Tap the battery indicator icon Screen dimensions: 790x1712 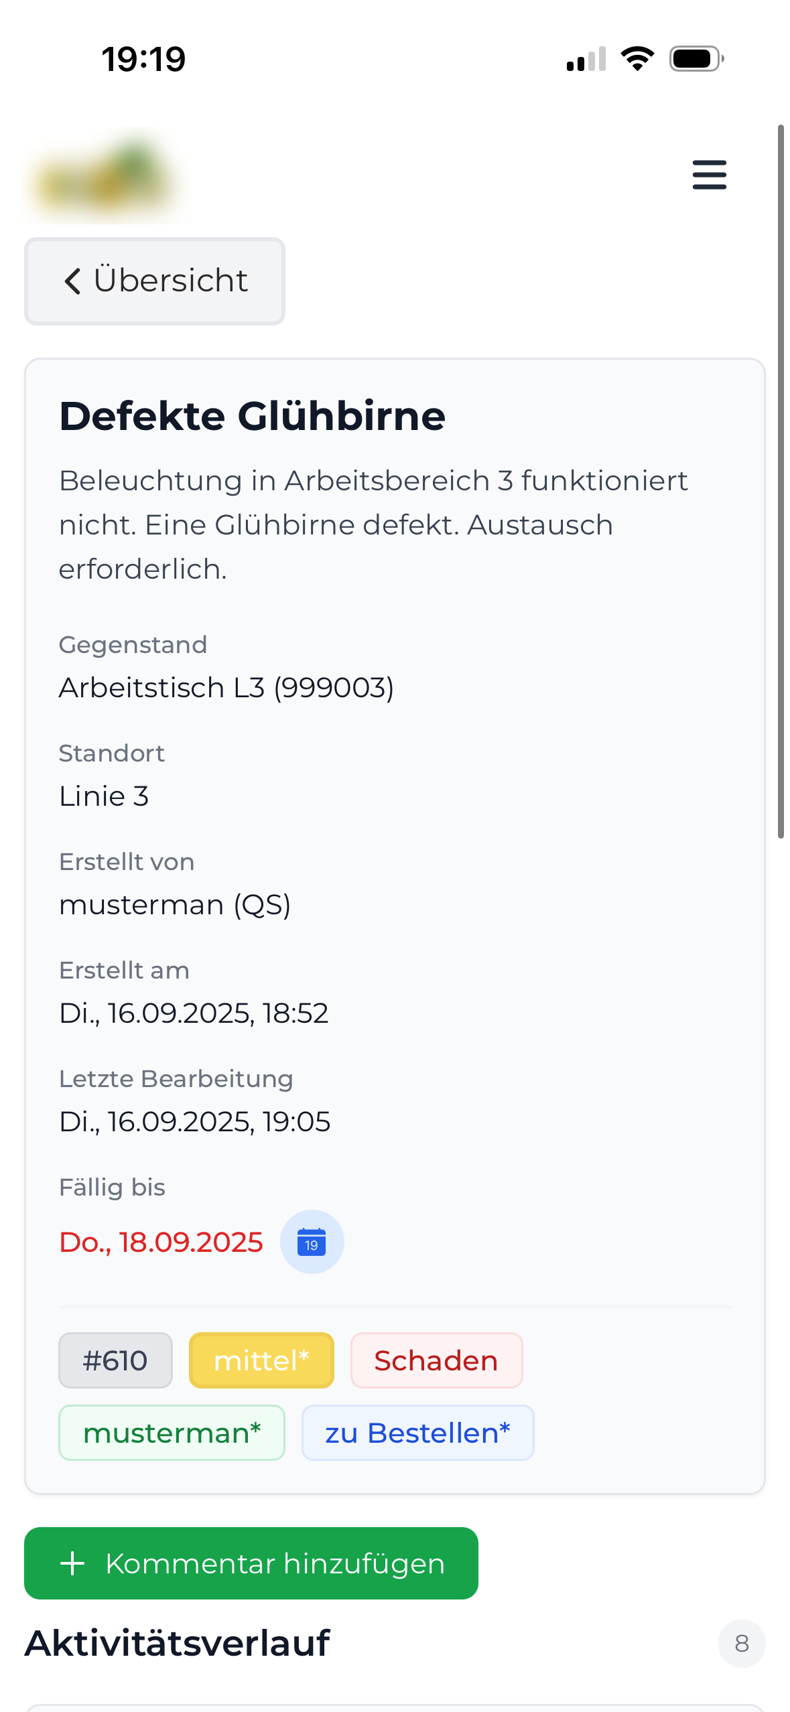coord(696,59)
